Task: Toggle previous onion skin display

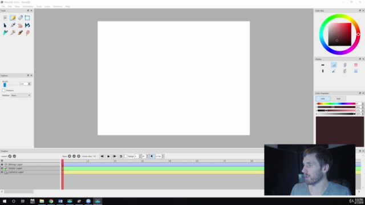Action: click(x=344, y=65)
